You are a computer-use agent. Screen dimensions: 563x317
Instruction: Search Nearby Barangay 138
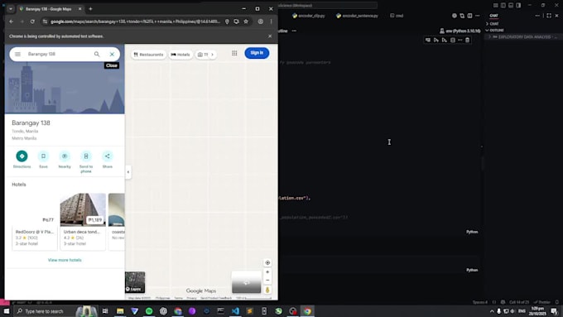coord(65,159)
